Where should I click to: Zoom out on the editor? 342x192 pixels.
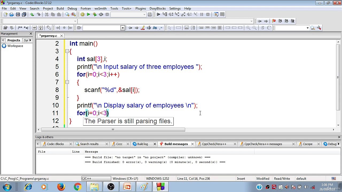click(254, 28)
